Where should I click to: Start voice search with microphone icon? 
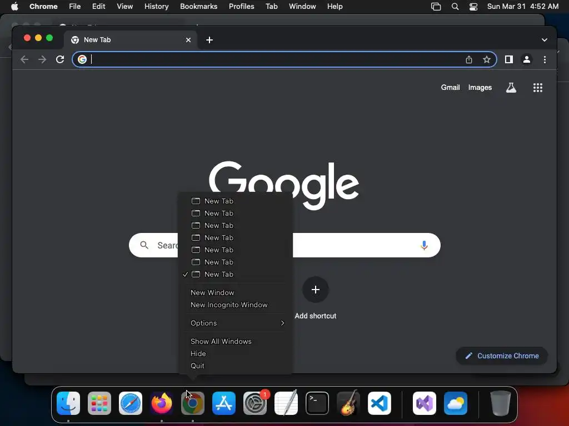click(x=424, y=246)
